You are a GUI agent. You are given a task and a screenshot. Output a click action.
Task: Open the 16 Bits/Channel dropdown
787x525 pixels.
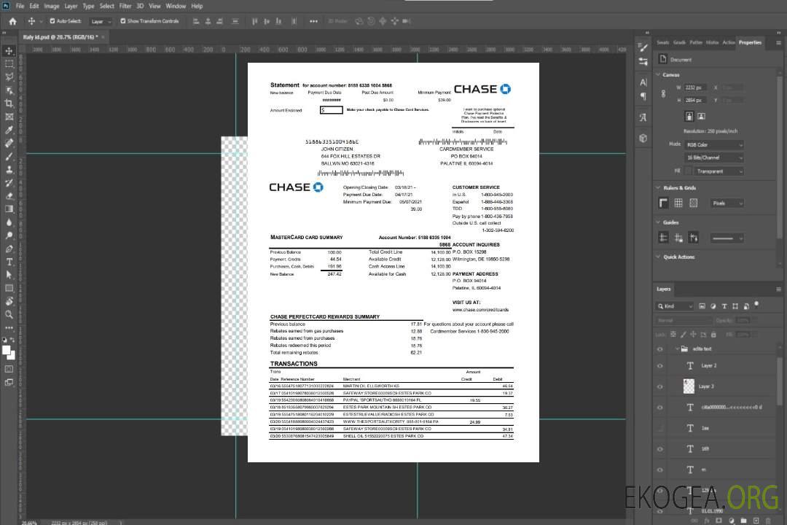pos(714,157)
